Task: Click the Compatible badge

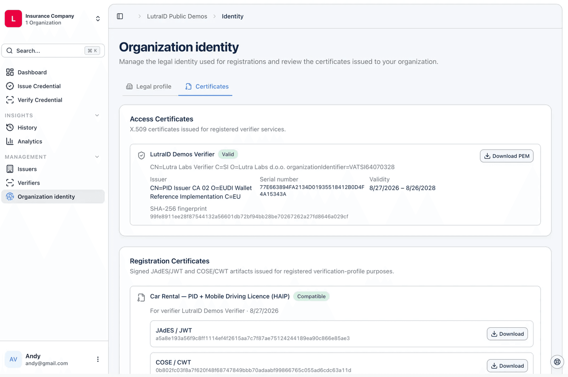Action: tap(311, 296)
